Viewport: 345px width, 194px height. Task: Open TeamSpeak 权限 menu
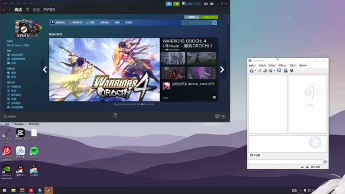pos(282,66)
